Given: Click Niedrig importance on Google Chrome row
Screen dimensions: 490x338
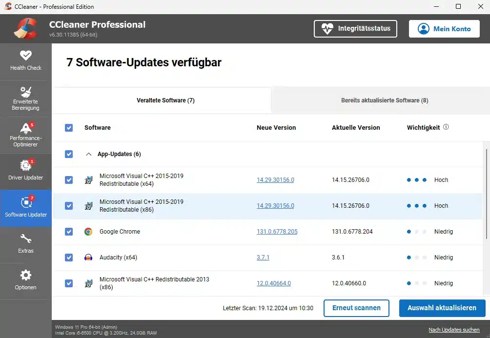Looking at the screenshot, I should pos(444,232).
